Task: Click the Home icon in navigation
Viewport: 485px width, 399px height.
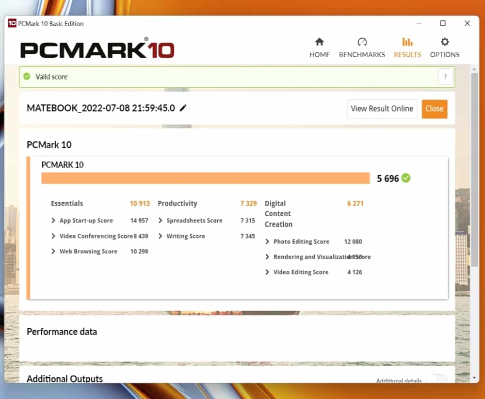Action: click(319, 42)
